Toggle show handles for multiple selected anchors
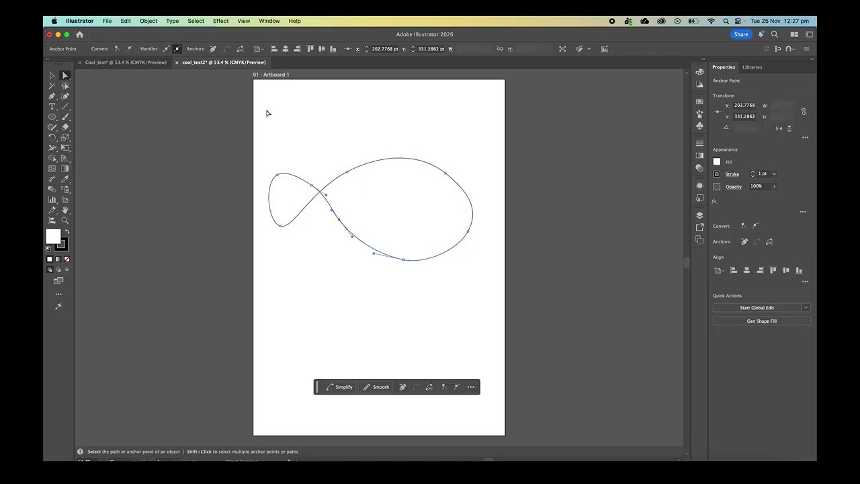The width and height of the screenshot is (860, 484). pyautogui.click(x=166, y=49)
